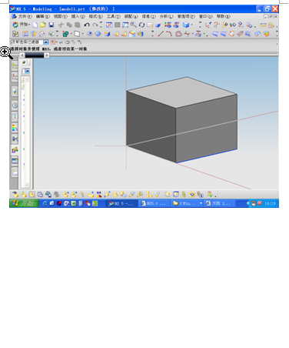Screen dimensions: 289x348
Task: Click the Open folder icon in the toolbar
Action: pyautogui.click(x=43, y=25)
